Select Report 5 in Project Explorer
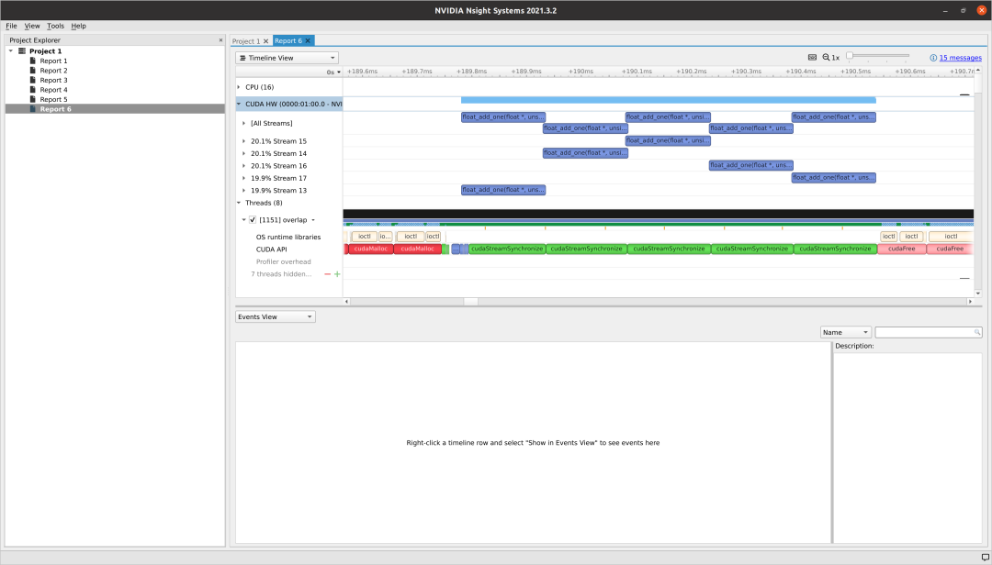 coord(53,99)
